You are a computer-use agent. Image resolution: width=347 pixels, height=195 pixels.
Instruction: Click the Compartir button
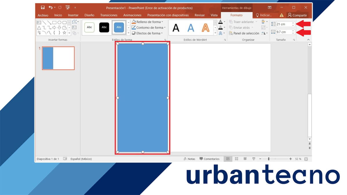(x=298, y=15)
